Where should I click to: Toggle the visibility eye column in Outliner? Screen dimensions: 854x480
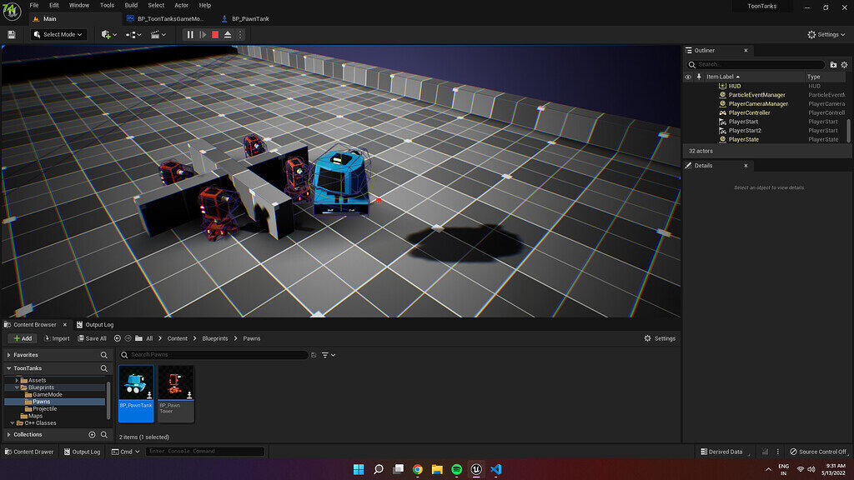688,77
